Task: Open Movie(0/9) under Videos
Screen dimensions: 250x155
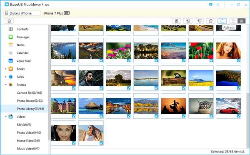Action: 24,125
